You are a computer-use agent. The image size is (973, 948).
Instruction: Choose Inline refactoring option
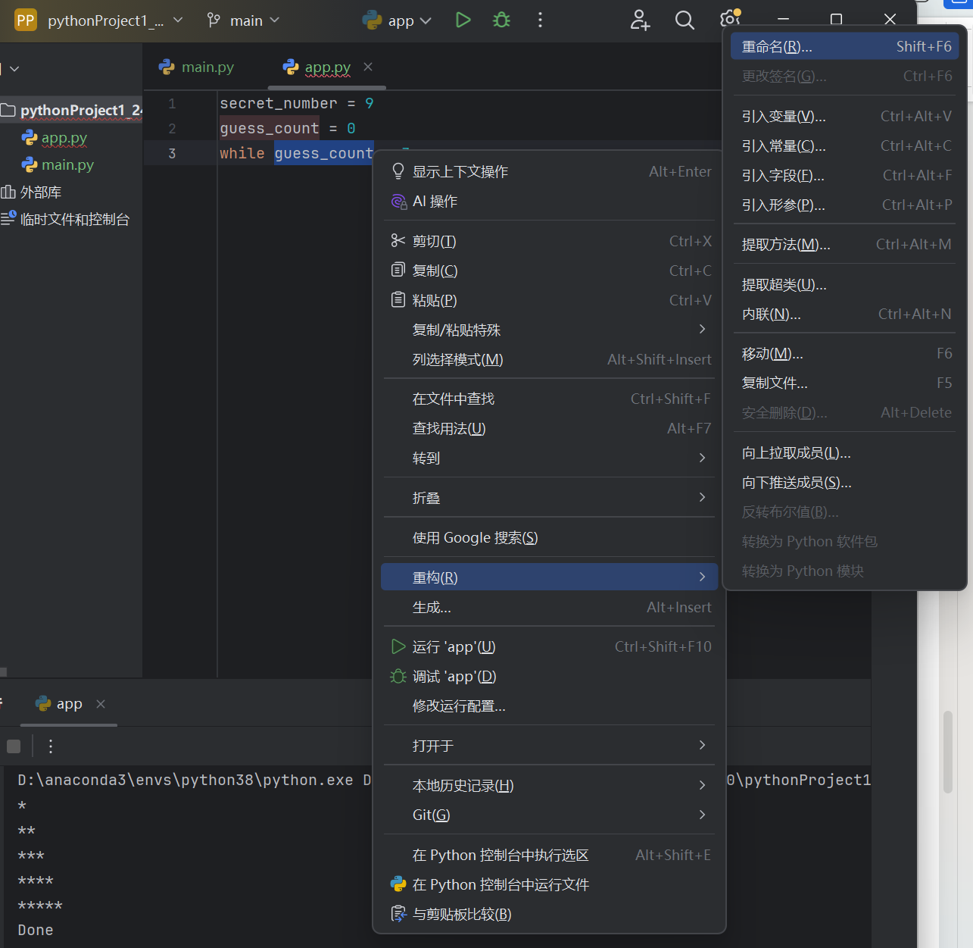coord(846,314)
